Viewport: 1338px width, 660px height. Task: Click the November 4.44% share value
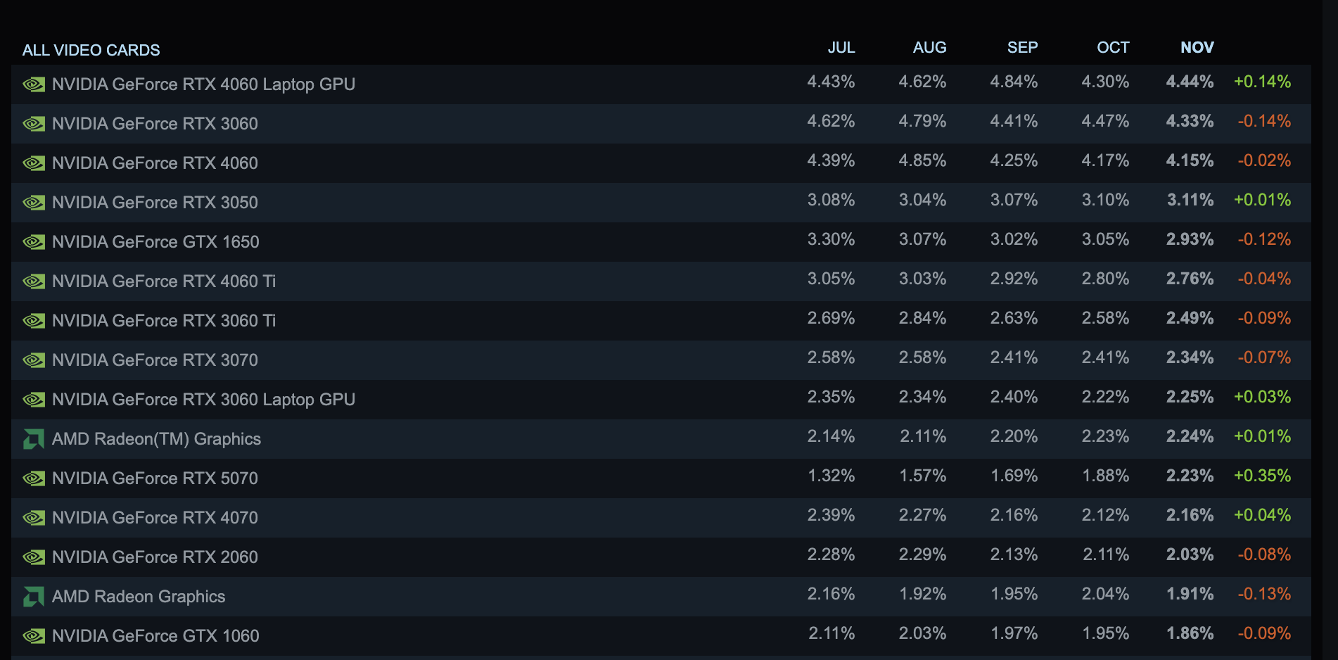click(1190, 82)
